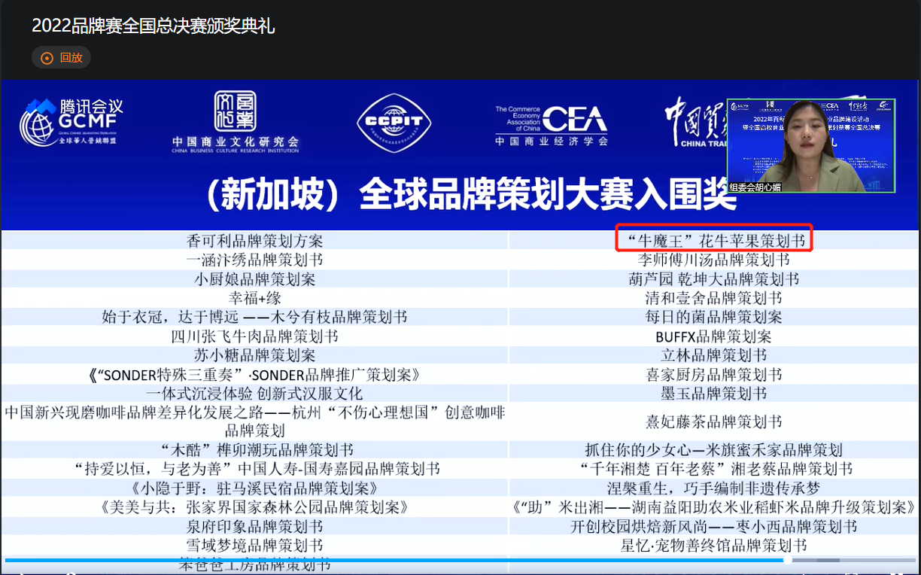Select the 熹妃藤茶品牌策划书 row
Screen dimensions: 921x575
point(713,421)
